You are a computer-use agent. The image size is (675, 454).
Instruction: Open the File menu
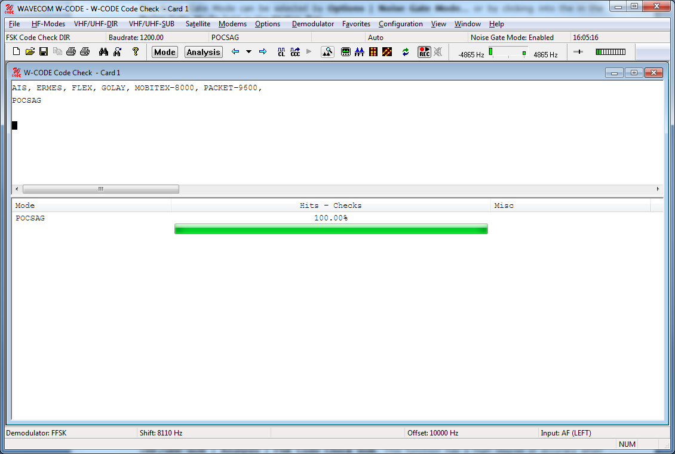(14, 24)
